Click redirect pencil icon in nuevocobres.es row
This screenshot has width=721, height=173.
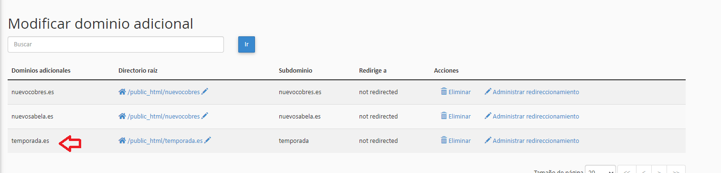(x=488, y=92)
